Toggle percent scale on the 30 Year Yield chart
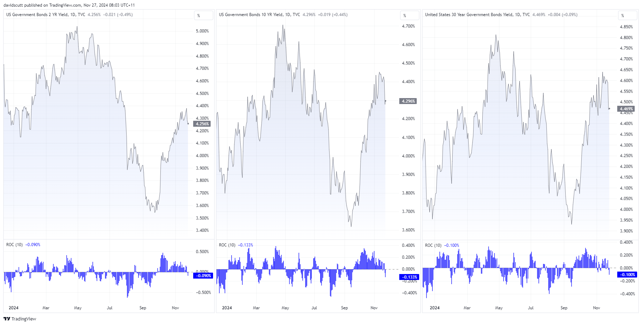This screenshot has width=642, height=325. [x=628, y=15]
